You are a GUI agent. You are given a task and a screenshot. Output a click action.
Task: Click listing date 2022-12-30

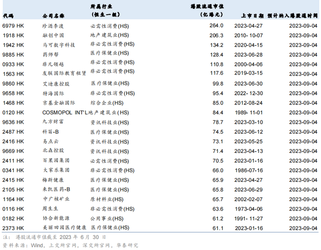249,93
